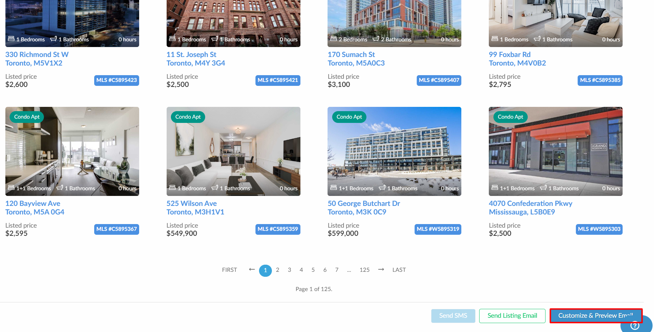This screenshot has height=332, width=654.
Task: Click bed icon on 170 Sumach St listing
Action: (x=334, y=38)
